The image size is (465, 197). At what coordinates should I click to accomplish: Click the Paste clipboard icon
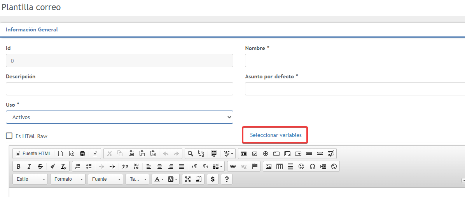coord(131,154)
